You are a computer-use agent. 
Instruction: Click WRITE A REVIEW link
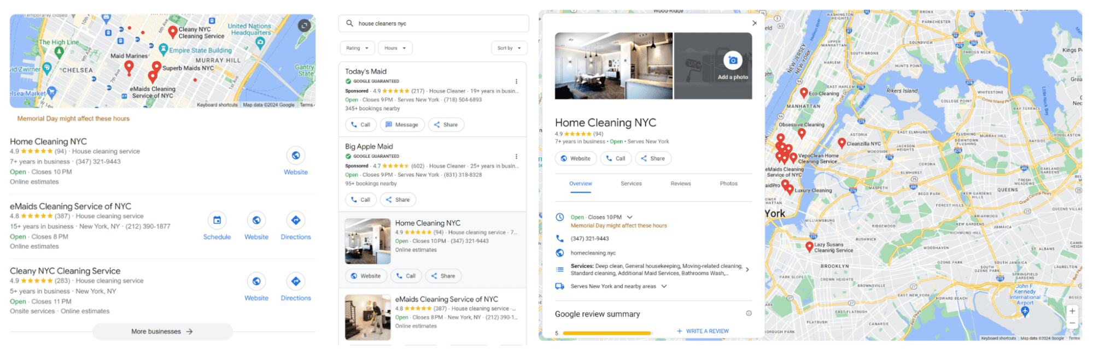point(703,331)
